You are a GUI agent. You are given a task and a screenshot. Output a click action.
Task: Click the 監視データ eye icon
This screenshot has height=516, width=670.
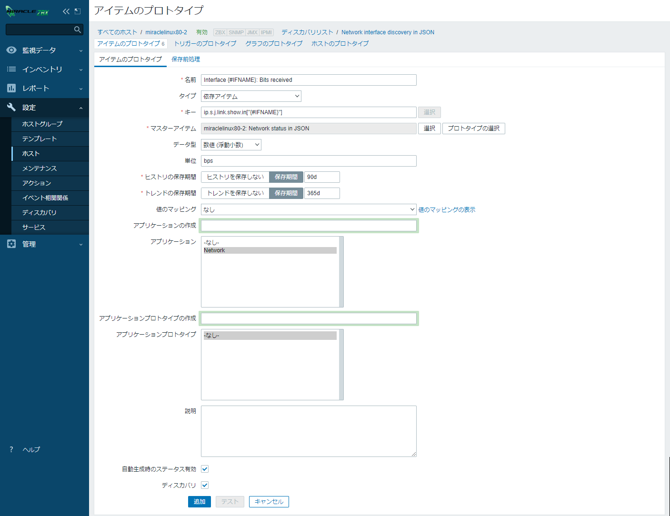click(x=11, y=50)
